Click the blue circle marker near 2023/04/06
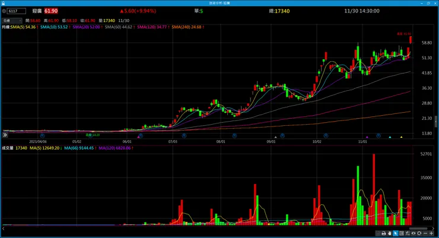Image resolution: width=439 pixels, height=238 pixels. 42,136
